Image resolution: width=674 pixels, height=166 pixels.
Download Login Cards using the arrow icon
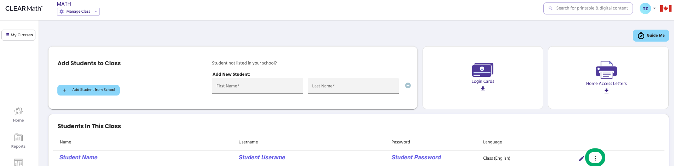pos(483,89)
